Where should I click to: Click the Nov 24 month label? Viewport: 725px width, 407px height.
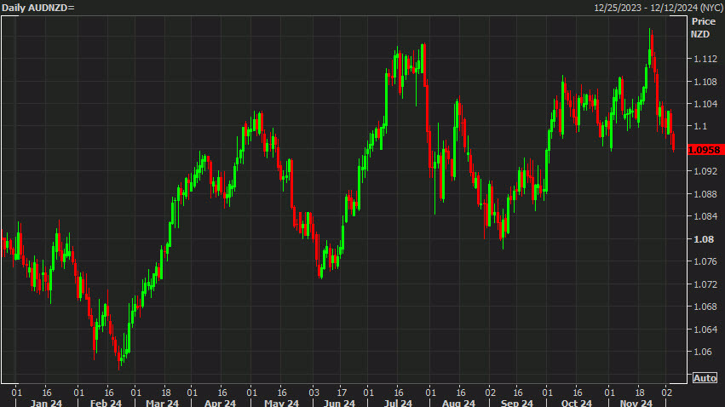point(636,403)
